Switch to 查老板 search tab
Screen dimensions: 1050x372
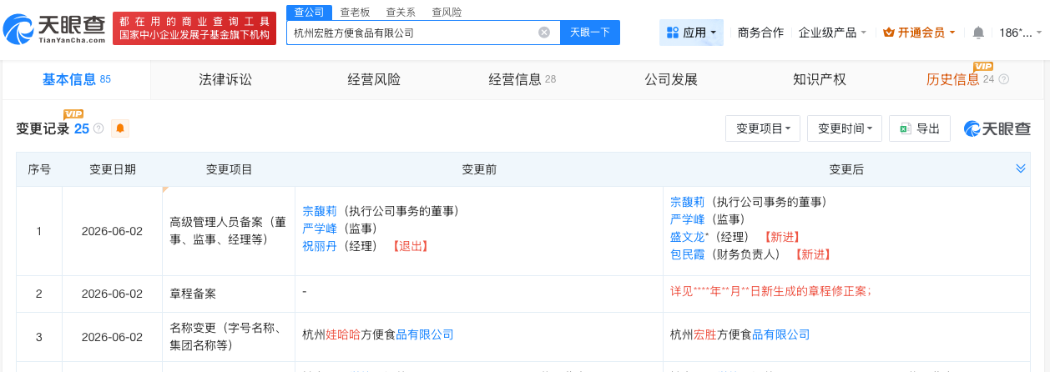tap(355, 12)
